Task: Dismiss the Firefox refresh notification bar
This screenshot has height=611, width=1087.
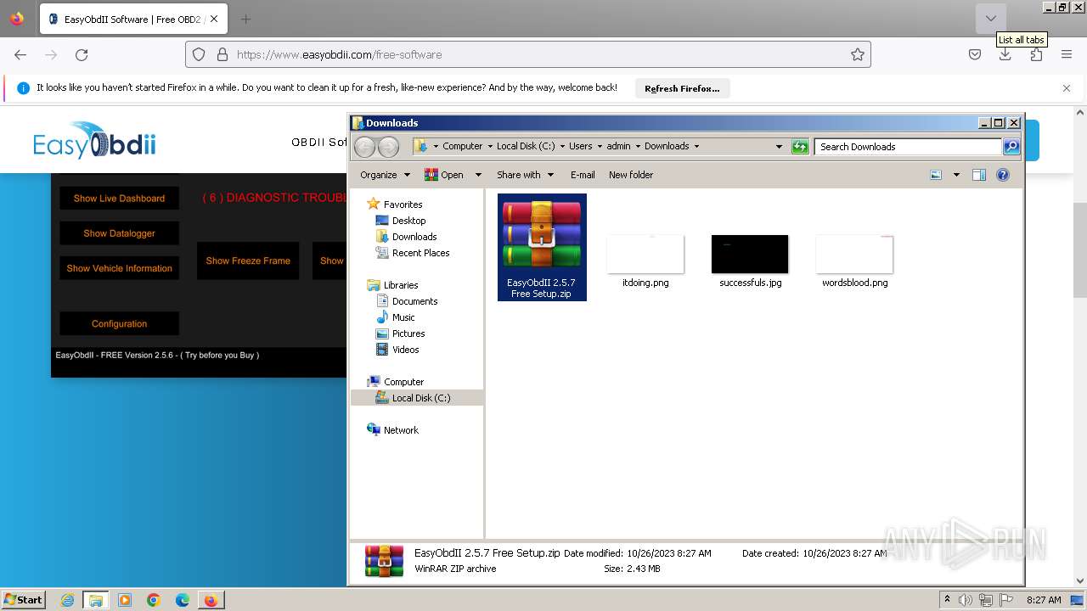Action: (x=1067, y=88)
